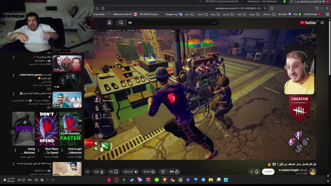This screenshot has height=186, width=331.
Task: Open the notification bell subscription dropdown
Action: [254, 172]
